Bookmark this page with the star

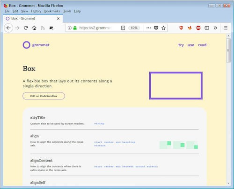(163, 28)
